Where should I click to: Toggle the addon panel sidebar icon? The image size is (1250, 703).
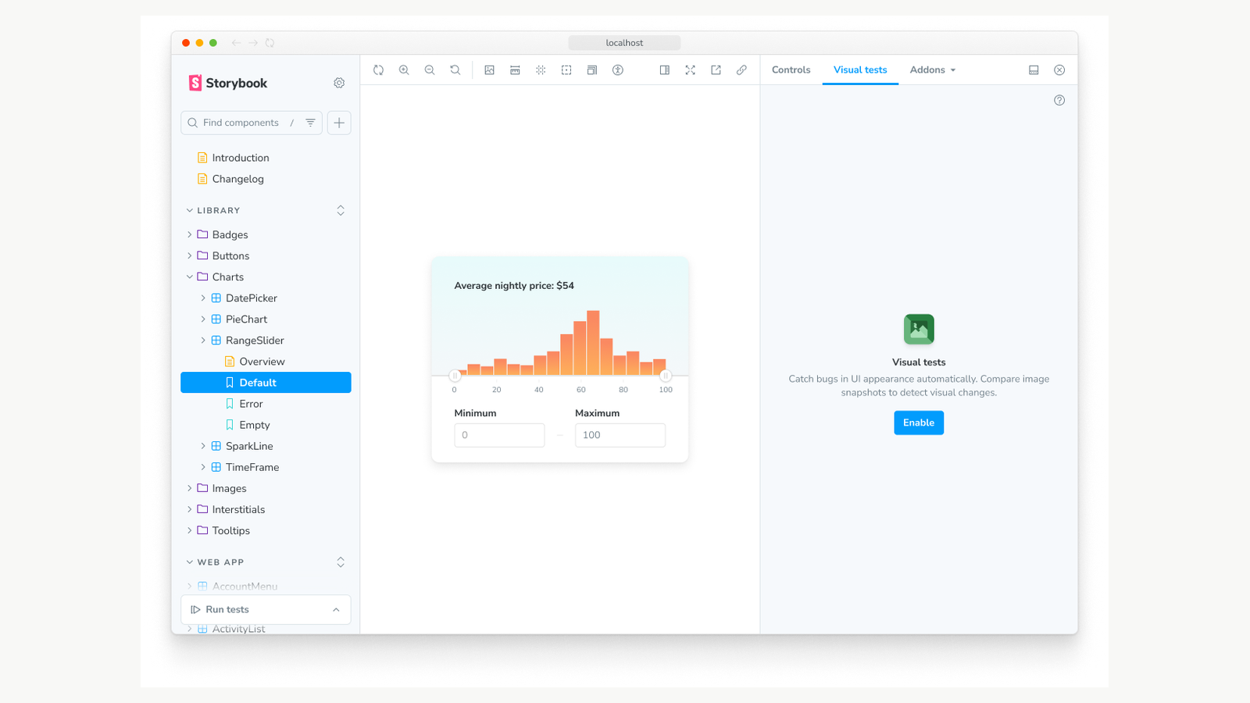point(664,70)
